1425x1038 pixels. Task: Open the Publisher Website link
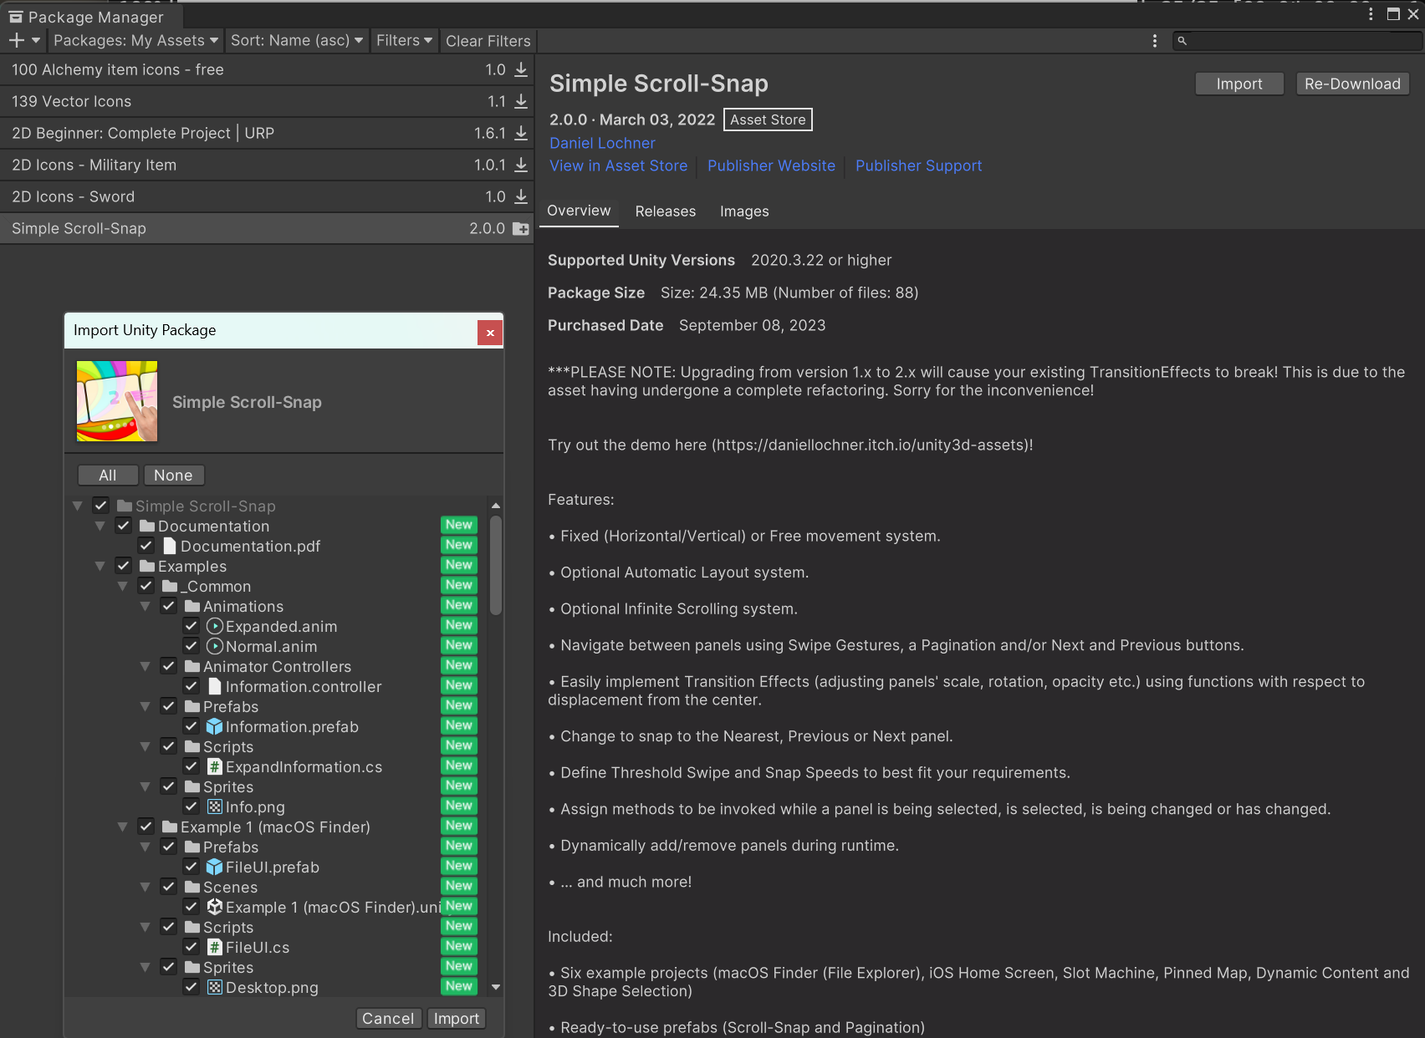(771, 165)
